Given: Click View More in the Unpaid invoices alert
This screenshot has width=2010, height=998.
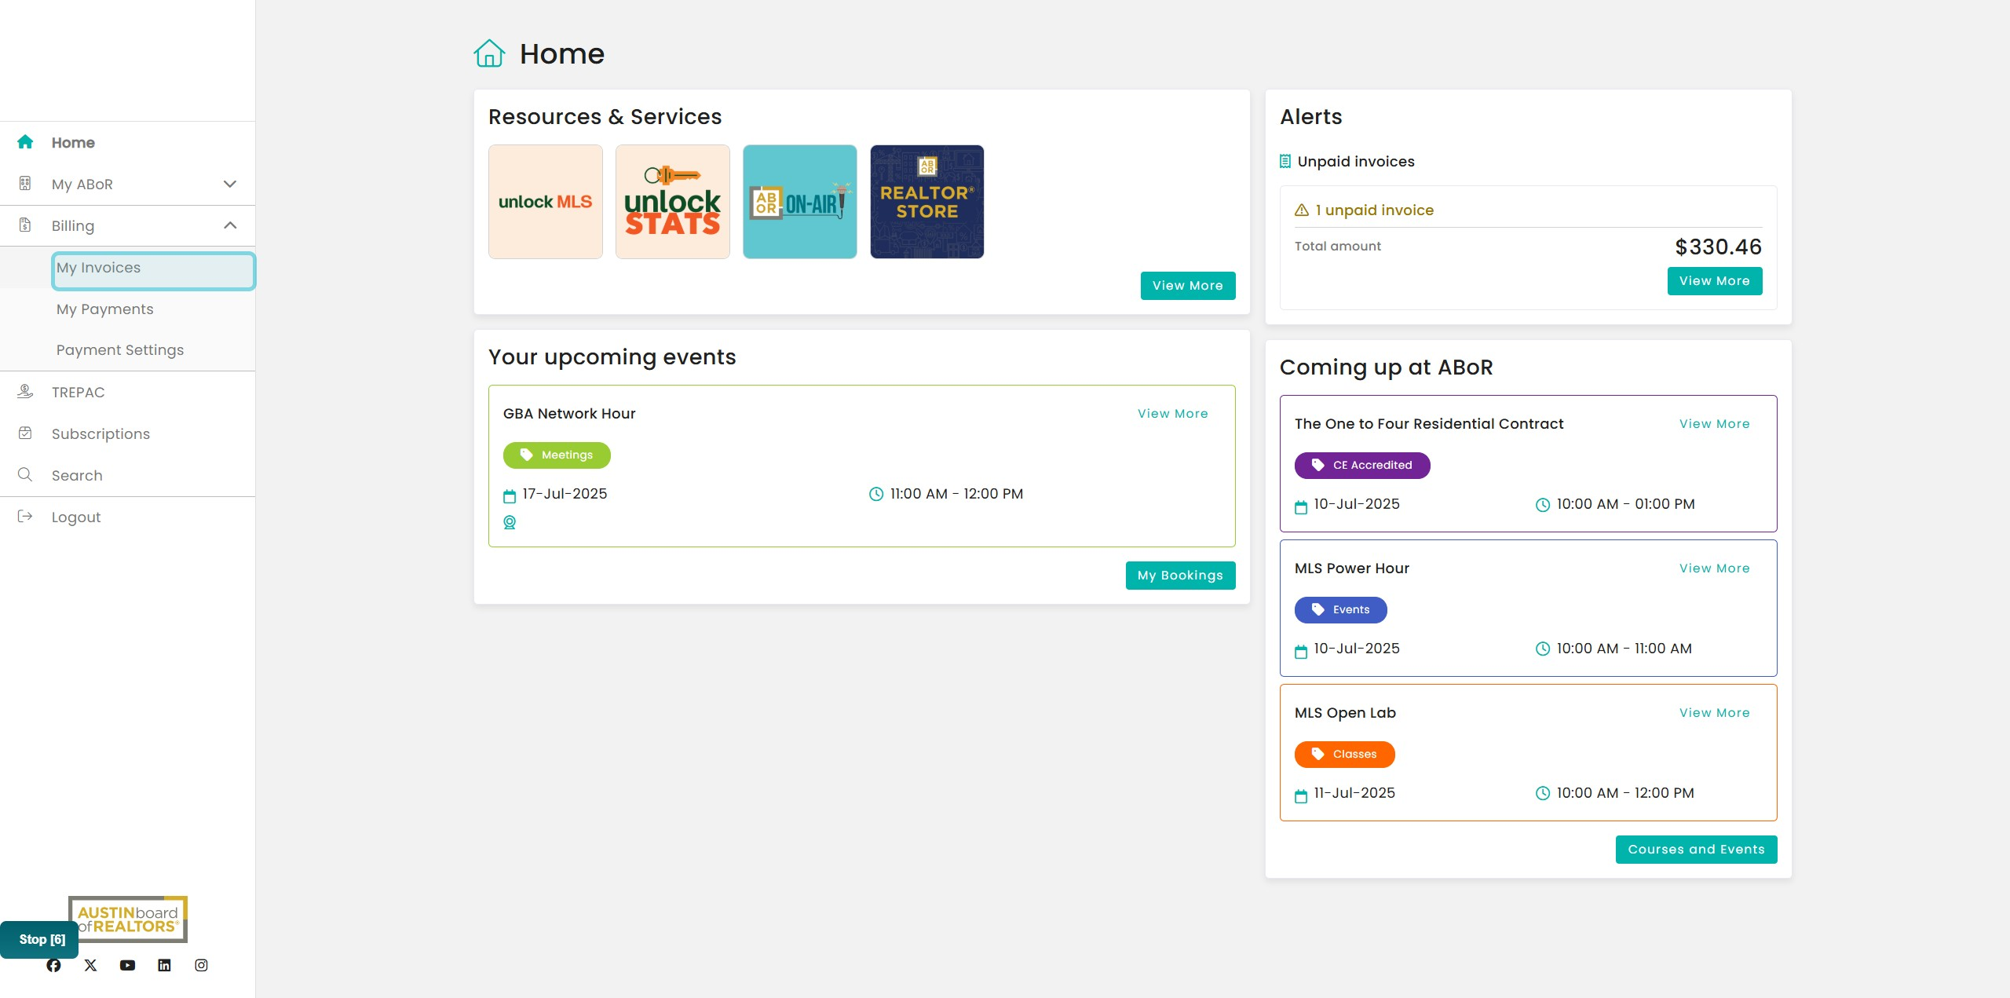Looking at the screenshot, I should 1715,281.
